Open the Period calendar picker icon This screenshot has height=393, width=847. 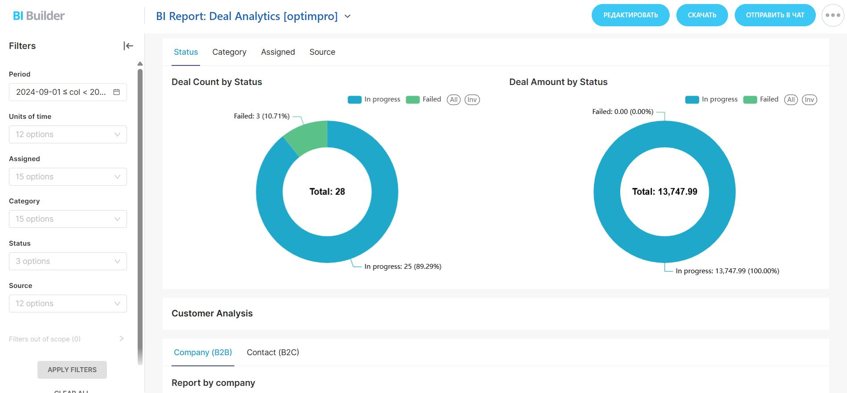[116, 92]
